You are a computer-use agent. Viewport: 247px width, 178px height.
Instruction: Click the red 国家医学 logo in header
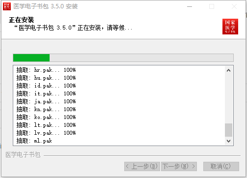click(230, 27)
